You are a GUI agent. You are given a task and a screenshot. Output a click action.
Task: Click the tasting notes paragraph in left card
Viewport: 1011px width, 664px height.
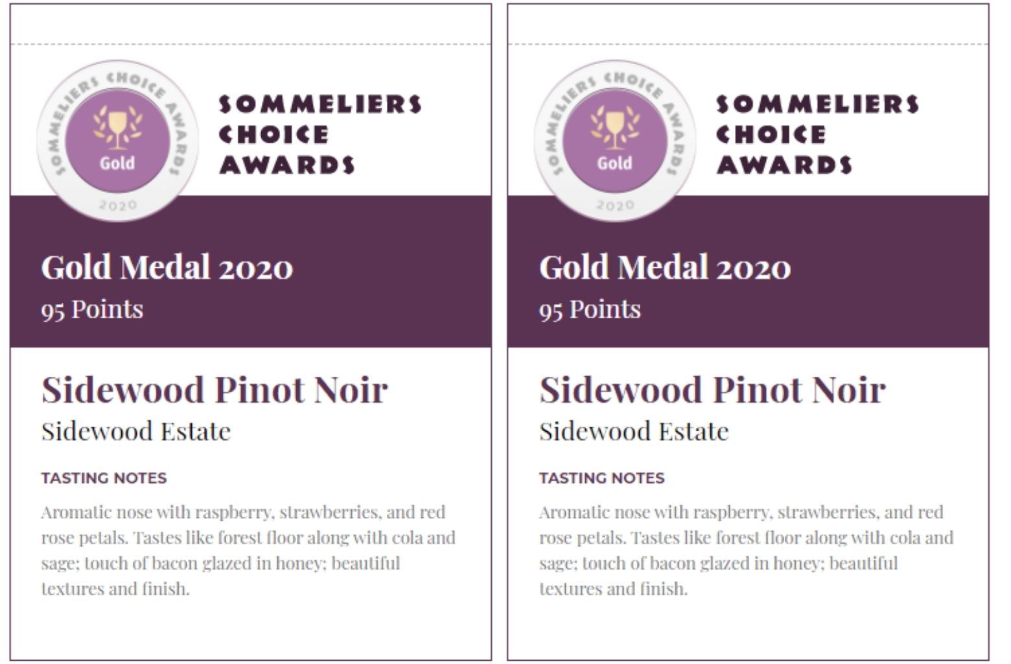(248, 550)
